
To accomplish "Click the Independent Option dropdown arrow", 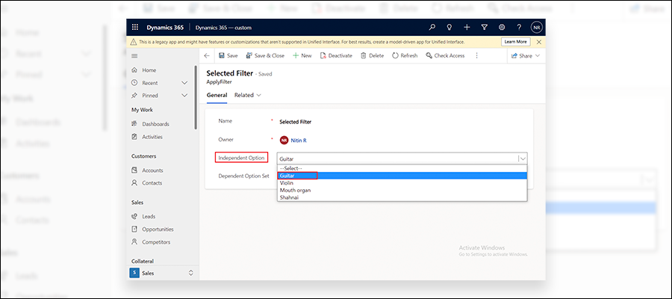I will point(523,158).
